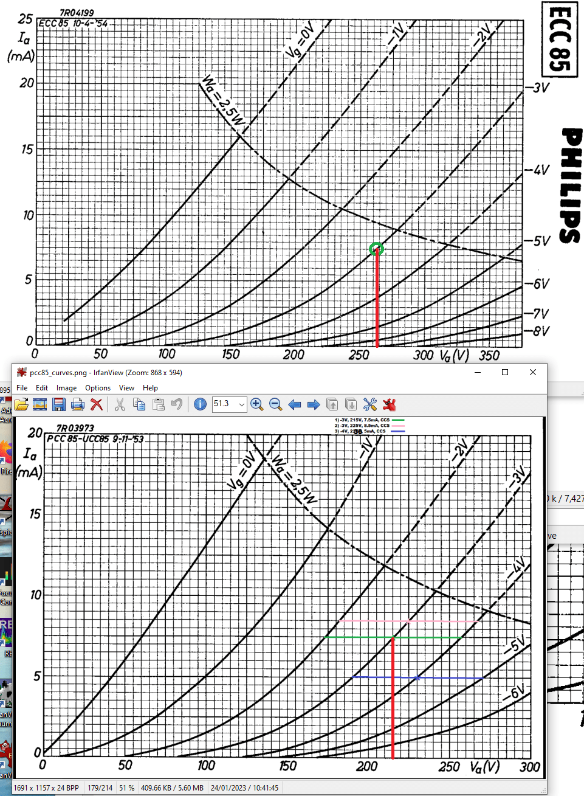Open the Settings wrench and screwdriver icon

tap(370, 404)
